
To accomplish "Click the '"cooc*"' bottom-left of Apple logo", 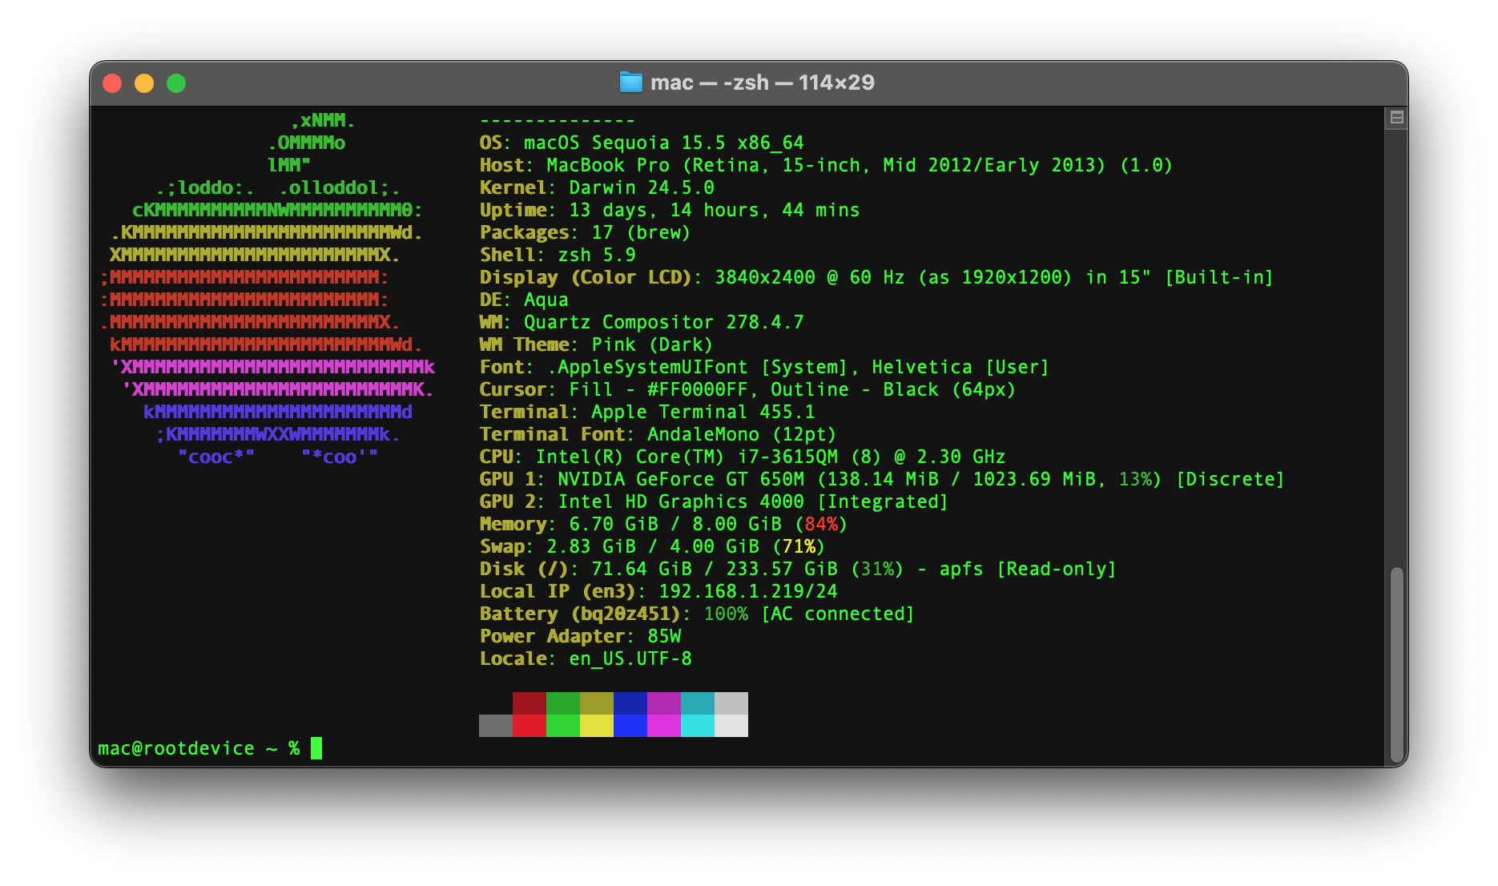I will coord(216,457).
